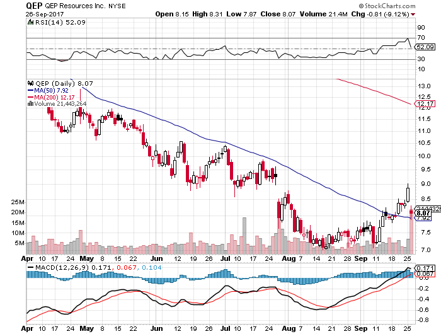441x334 pixels.
Task: Click the 25M mark on volume scale
Action: [x=16, y=202]
